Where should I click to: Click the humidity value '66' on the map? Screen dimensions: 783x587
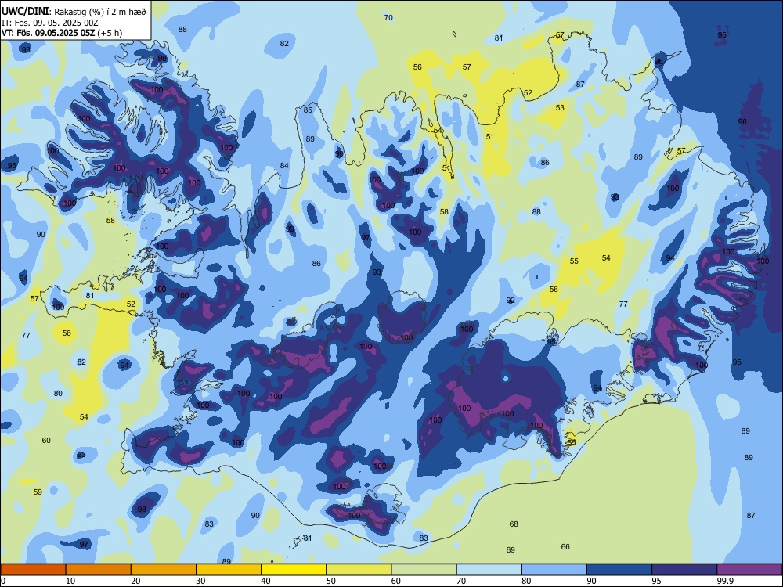pyautogui.click(x=565, y=546)
